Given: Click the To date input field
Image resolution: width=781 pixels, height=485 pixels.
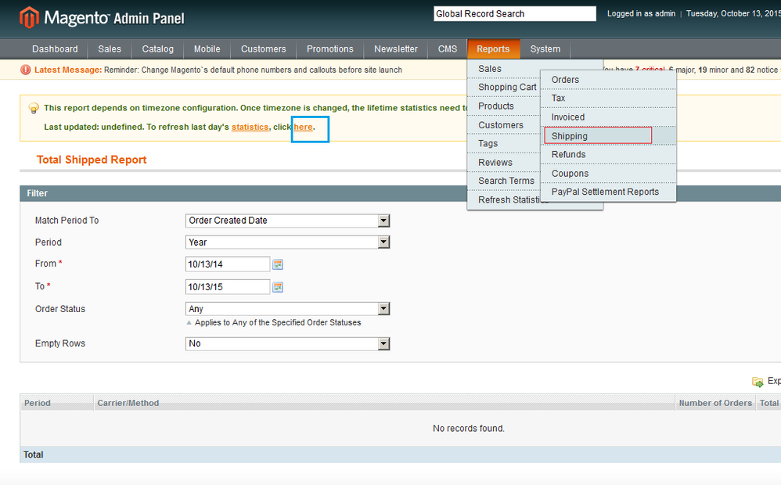Looking at the screenshot, I should click(x=228, y=287).
